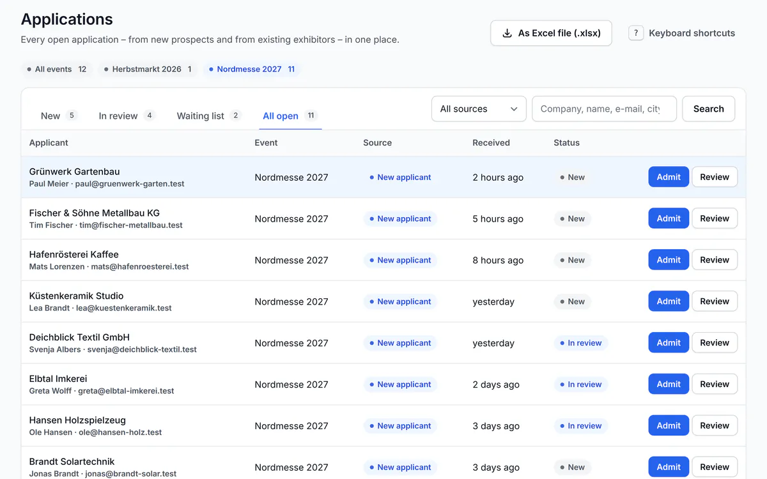
Task: Export applications as Excel file
Action: click(x=551, y=33)
